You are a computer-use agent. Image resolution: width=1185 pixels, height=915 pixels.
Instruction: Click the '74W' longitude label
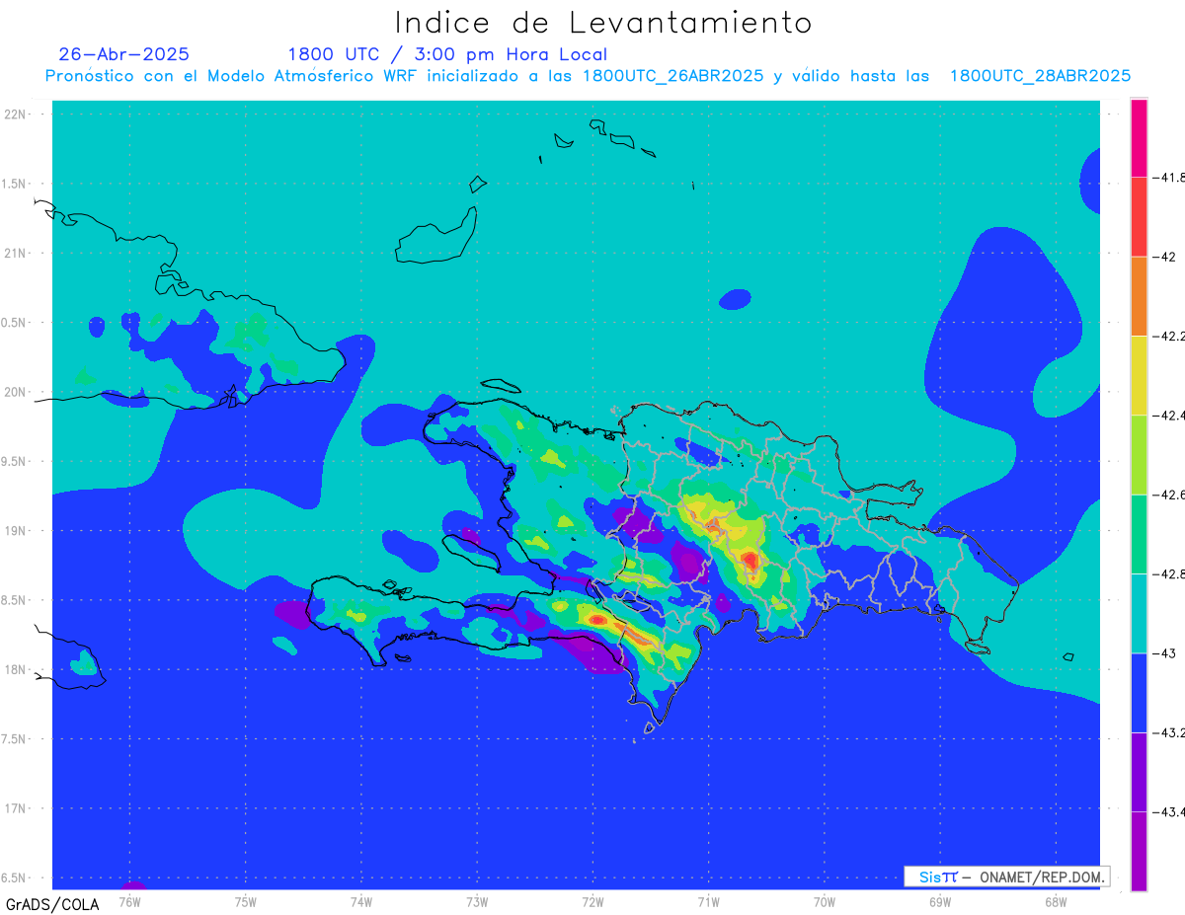point(360,901)
